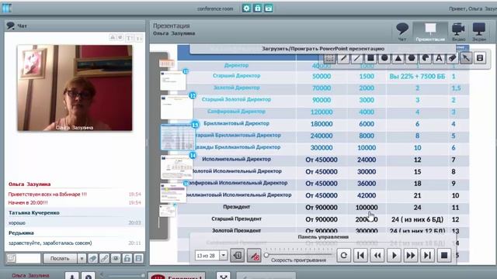Screen dimensions: 497x279
Task: Click the fast forward next slide button
Action: [411, 255]
